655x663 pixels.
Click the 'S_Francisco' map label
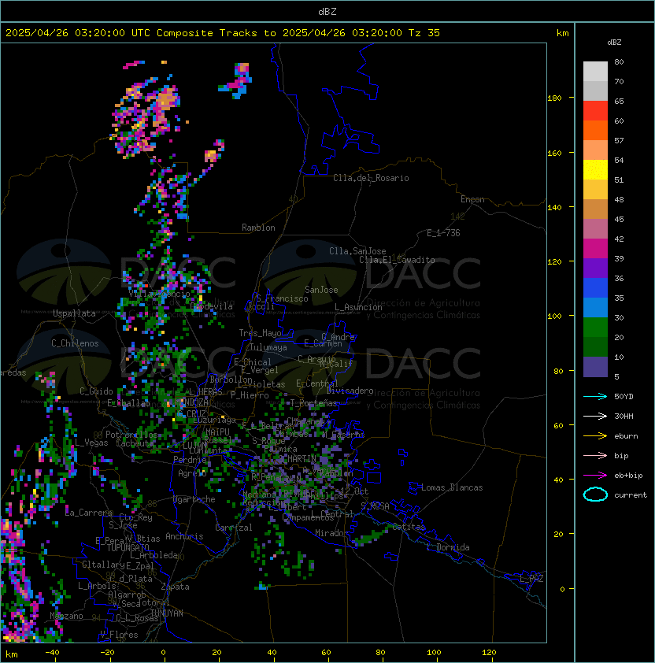(x=282, y=298)
